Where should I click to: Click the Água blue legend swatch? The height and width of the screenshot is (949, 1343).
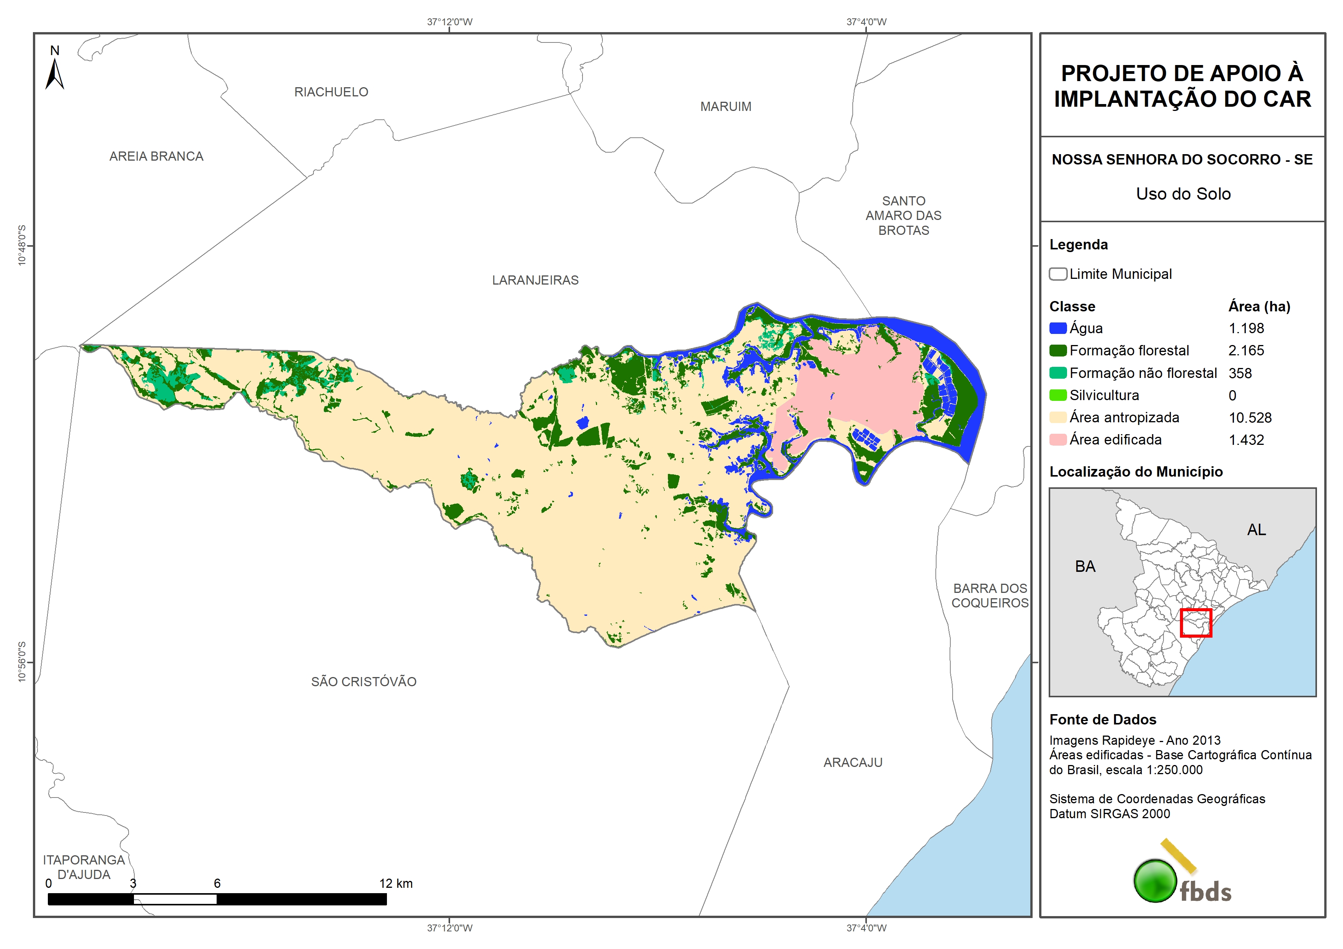[x=1057, y=329]
